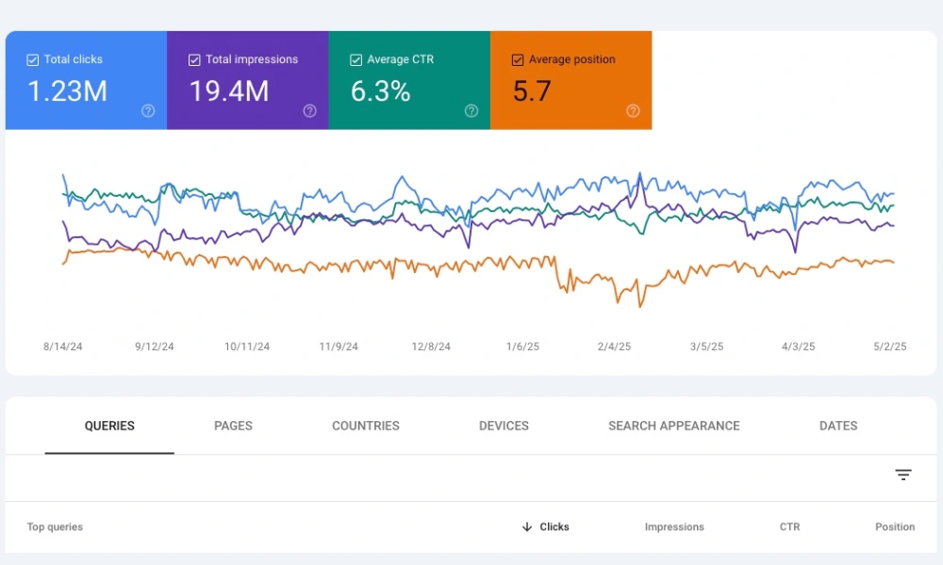Select the Devices tab
The width and height of the screenshot is (943, 565).
coord(504,426)
